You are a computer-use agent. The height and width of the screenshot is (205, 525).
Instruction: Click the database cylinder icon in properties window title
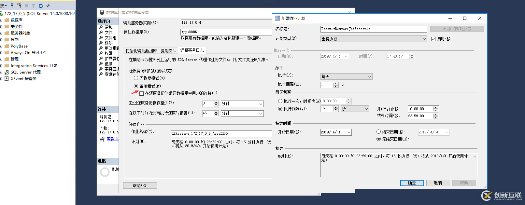tap(102, 12)
